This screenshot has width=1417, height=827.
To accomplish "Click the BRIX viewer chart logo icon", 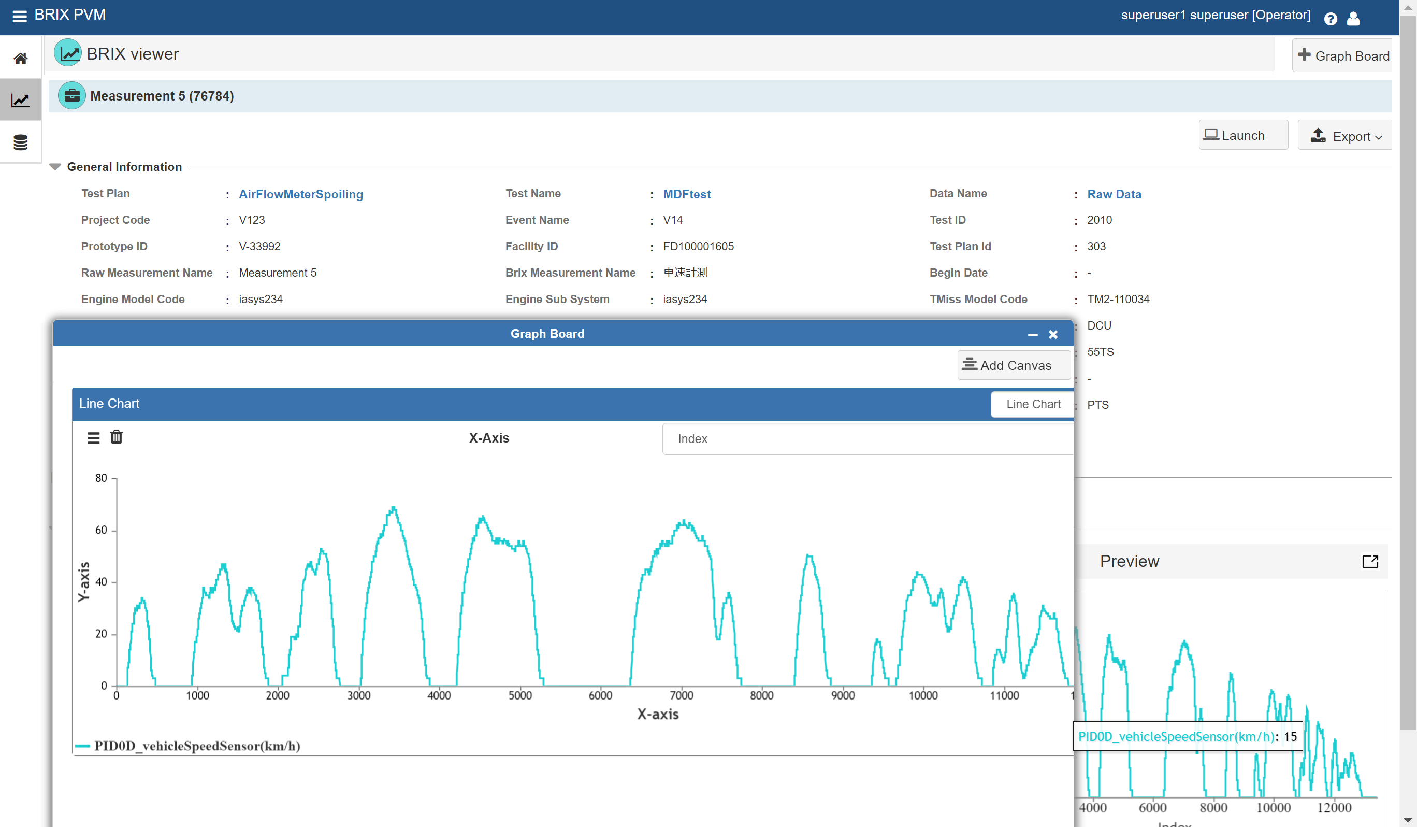I will point(68,53).
